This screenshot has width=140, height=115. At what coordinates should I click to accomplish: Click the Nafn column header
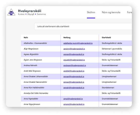[26, 38]
